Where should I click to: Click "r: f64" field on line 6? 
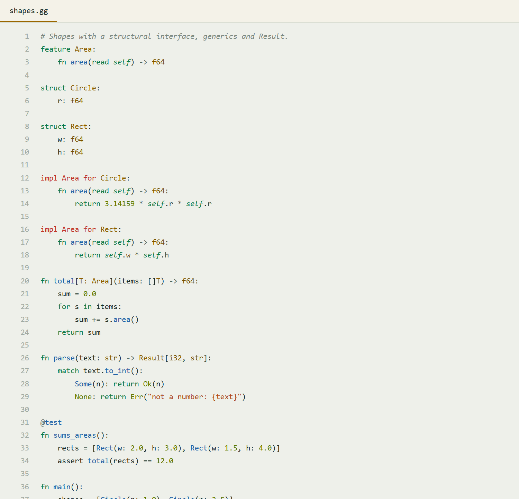(x=71, y=101)
